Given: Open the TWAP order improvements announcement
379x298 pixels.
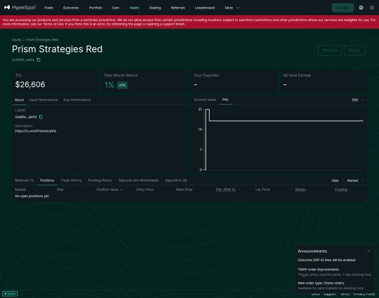Looking at the screenshot, I should [x=334, y=272].
